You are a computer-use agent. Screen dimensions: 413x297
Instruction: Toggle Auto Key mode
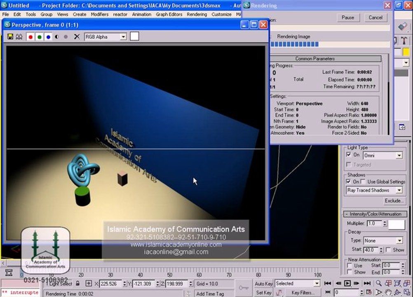(263, 283)
